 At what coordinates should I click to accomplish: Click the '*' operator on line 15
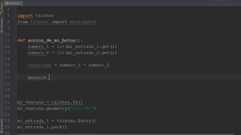point(84,65)
